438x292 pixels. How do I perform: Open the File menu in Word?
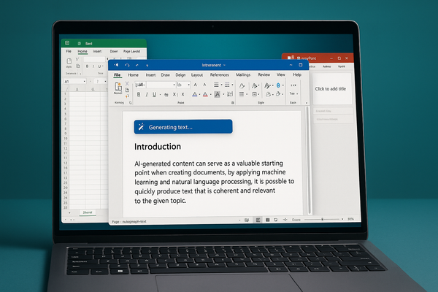point(117,74)
